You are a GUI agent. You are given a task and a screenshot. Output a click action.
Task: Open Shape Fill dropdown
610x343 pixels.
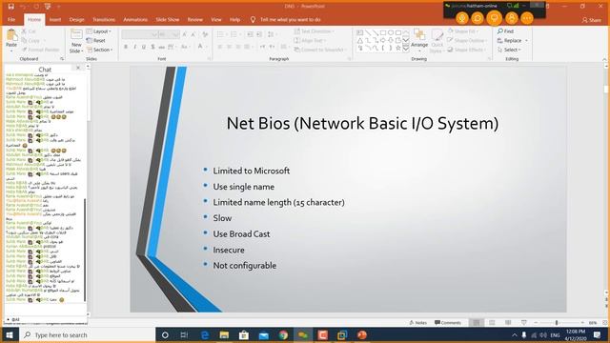click(x=464, y=31)
